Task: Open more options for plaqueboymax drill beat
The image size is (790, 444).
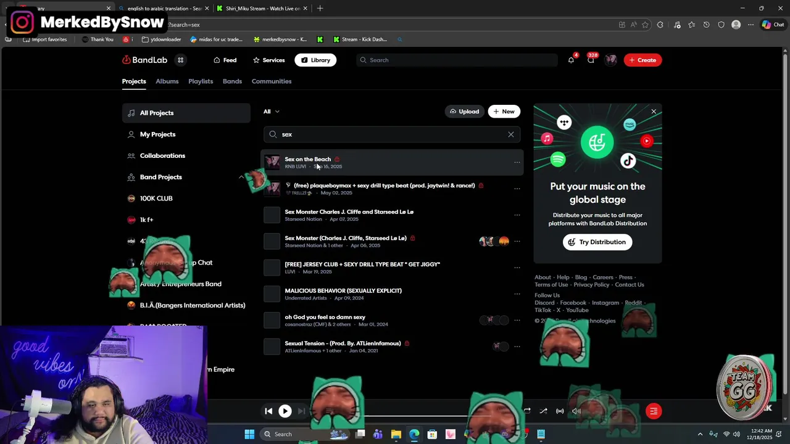Action: 517,189
